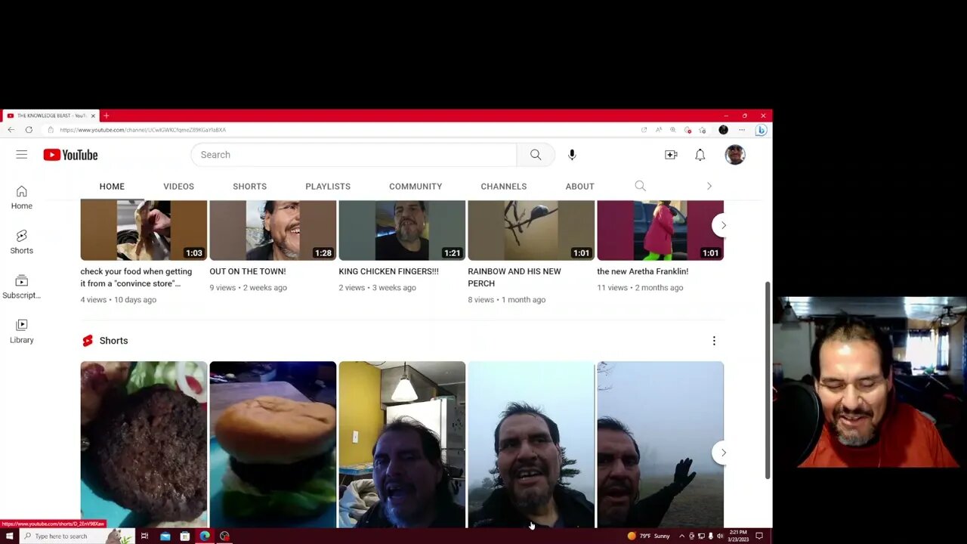This screenshot has width=967, height=544.
Task: Click the next arrow on the video row
Action: click(x=723, y=225)
